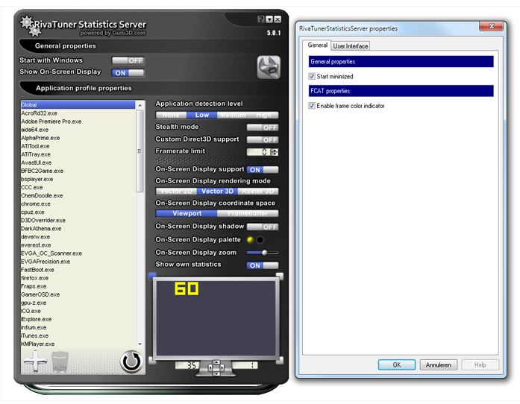Click OSD X coordinate field showing 35
The width and height of the screenshot is (520, 404).
[x=187, y=365]
